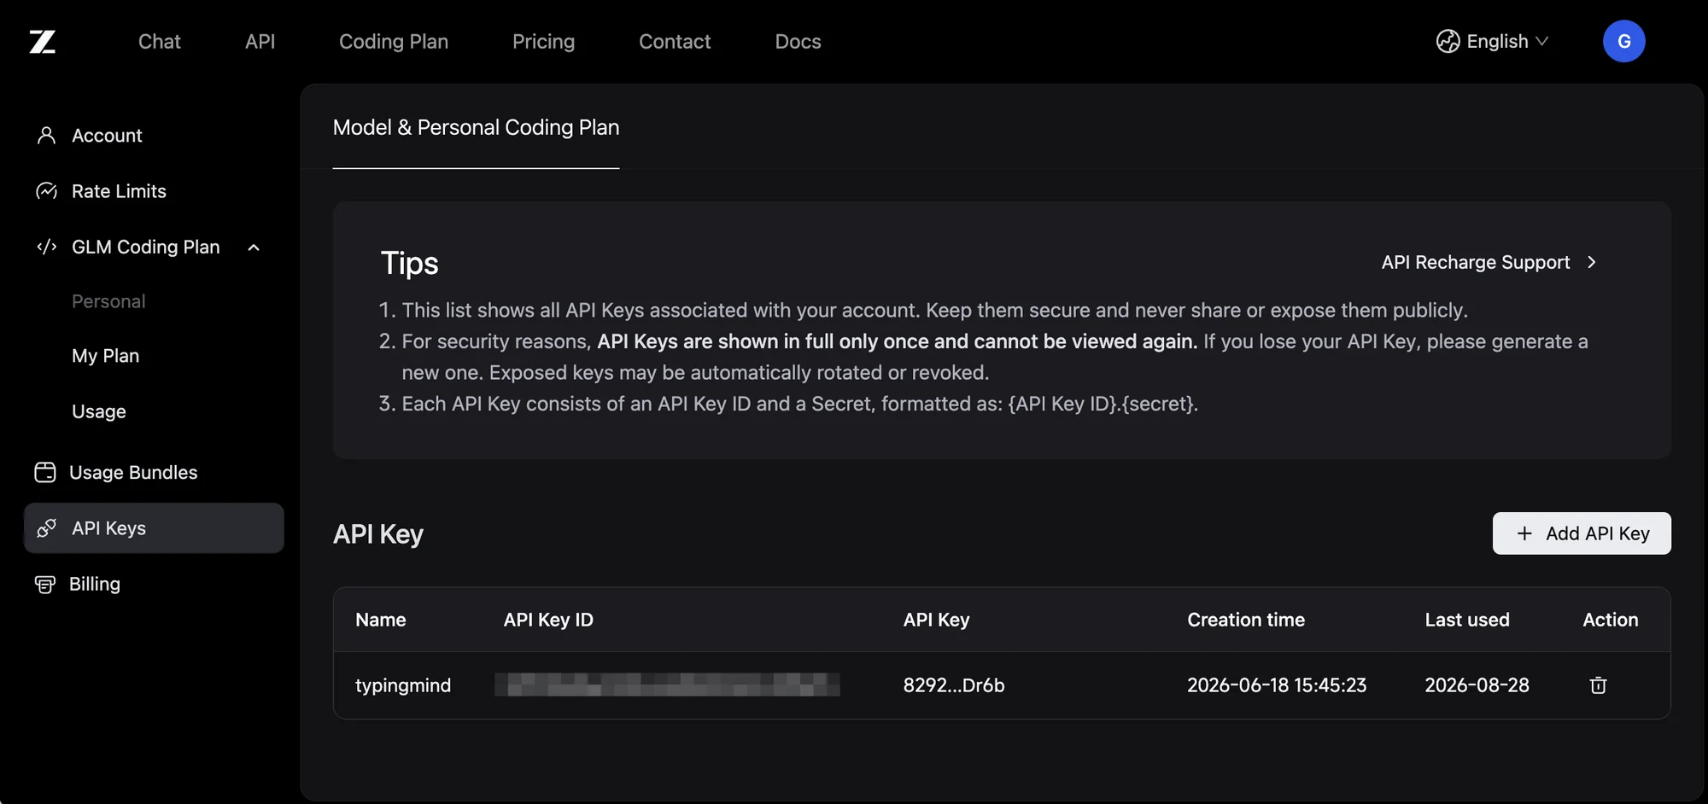This screenshot has height=804, width=1708.
Task: Open Chat in the top navigation
Action: coord(160,41)
